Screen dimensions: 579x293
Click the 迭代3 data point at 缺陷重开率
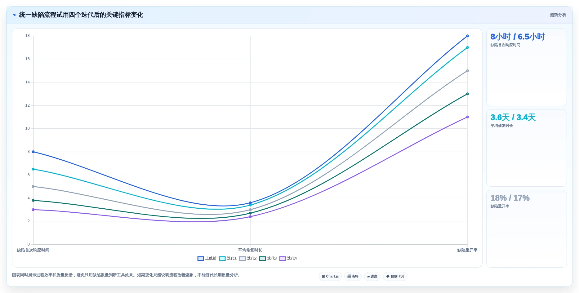click(x=467, y=94)
